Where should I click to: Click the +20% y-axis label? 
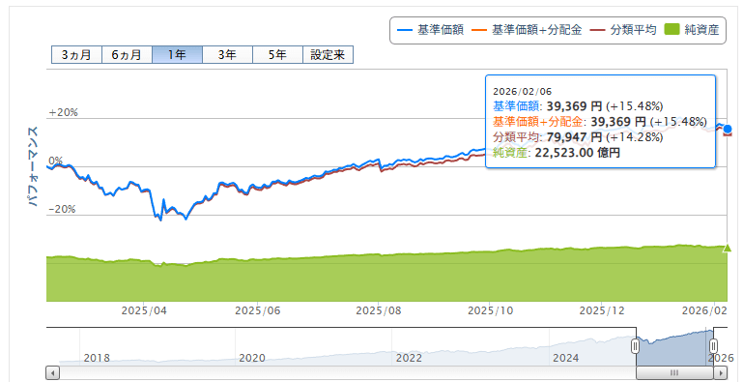tap(64, 112)
